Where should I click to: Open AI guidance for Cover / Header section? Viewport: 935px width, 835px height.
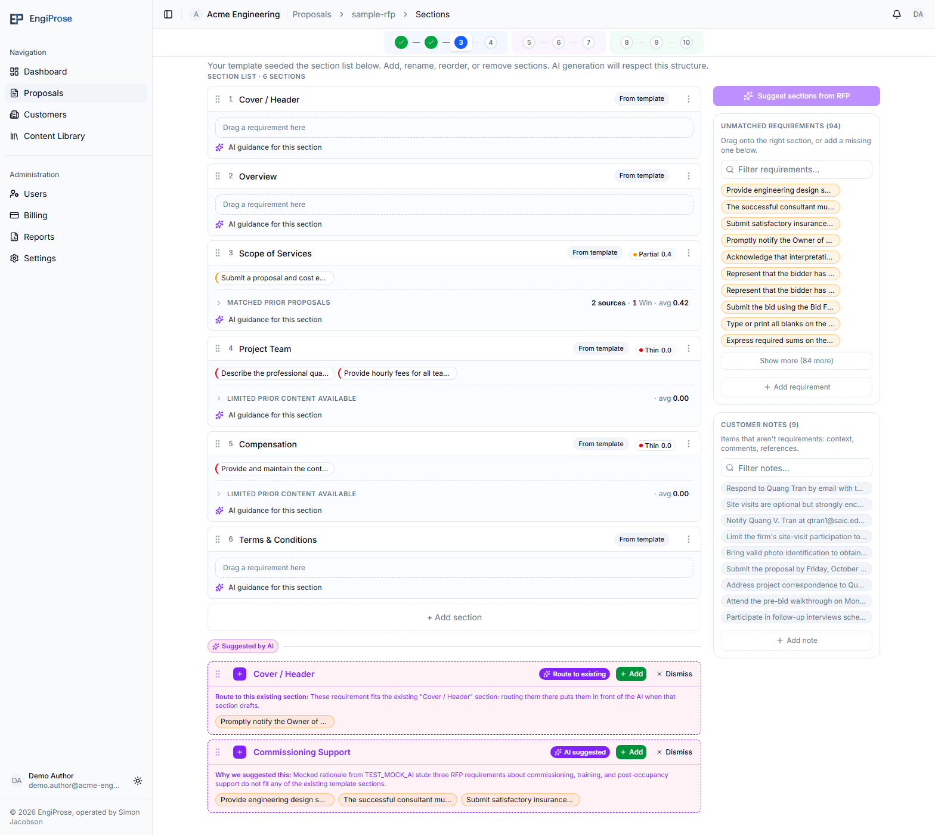pyautogui.click(x=269, y=147)
